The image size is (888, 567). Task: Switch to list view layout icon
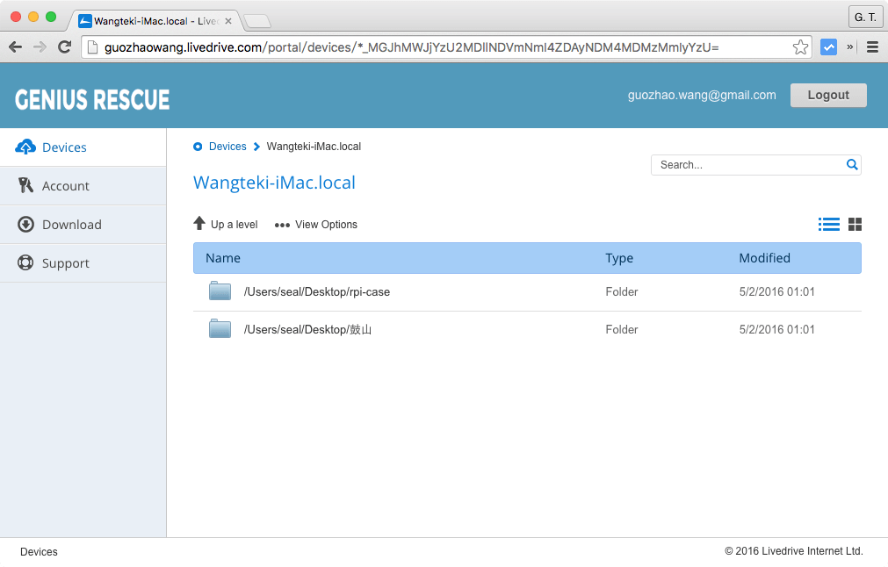coord(828,225)
